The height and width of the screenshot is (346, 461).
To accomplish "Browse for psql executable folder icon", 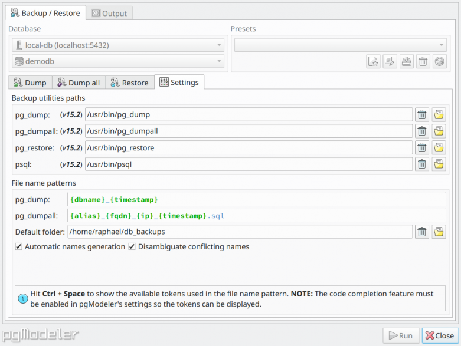I will [x=439, y=164].
